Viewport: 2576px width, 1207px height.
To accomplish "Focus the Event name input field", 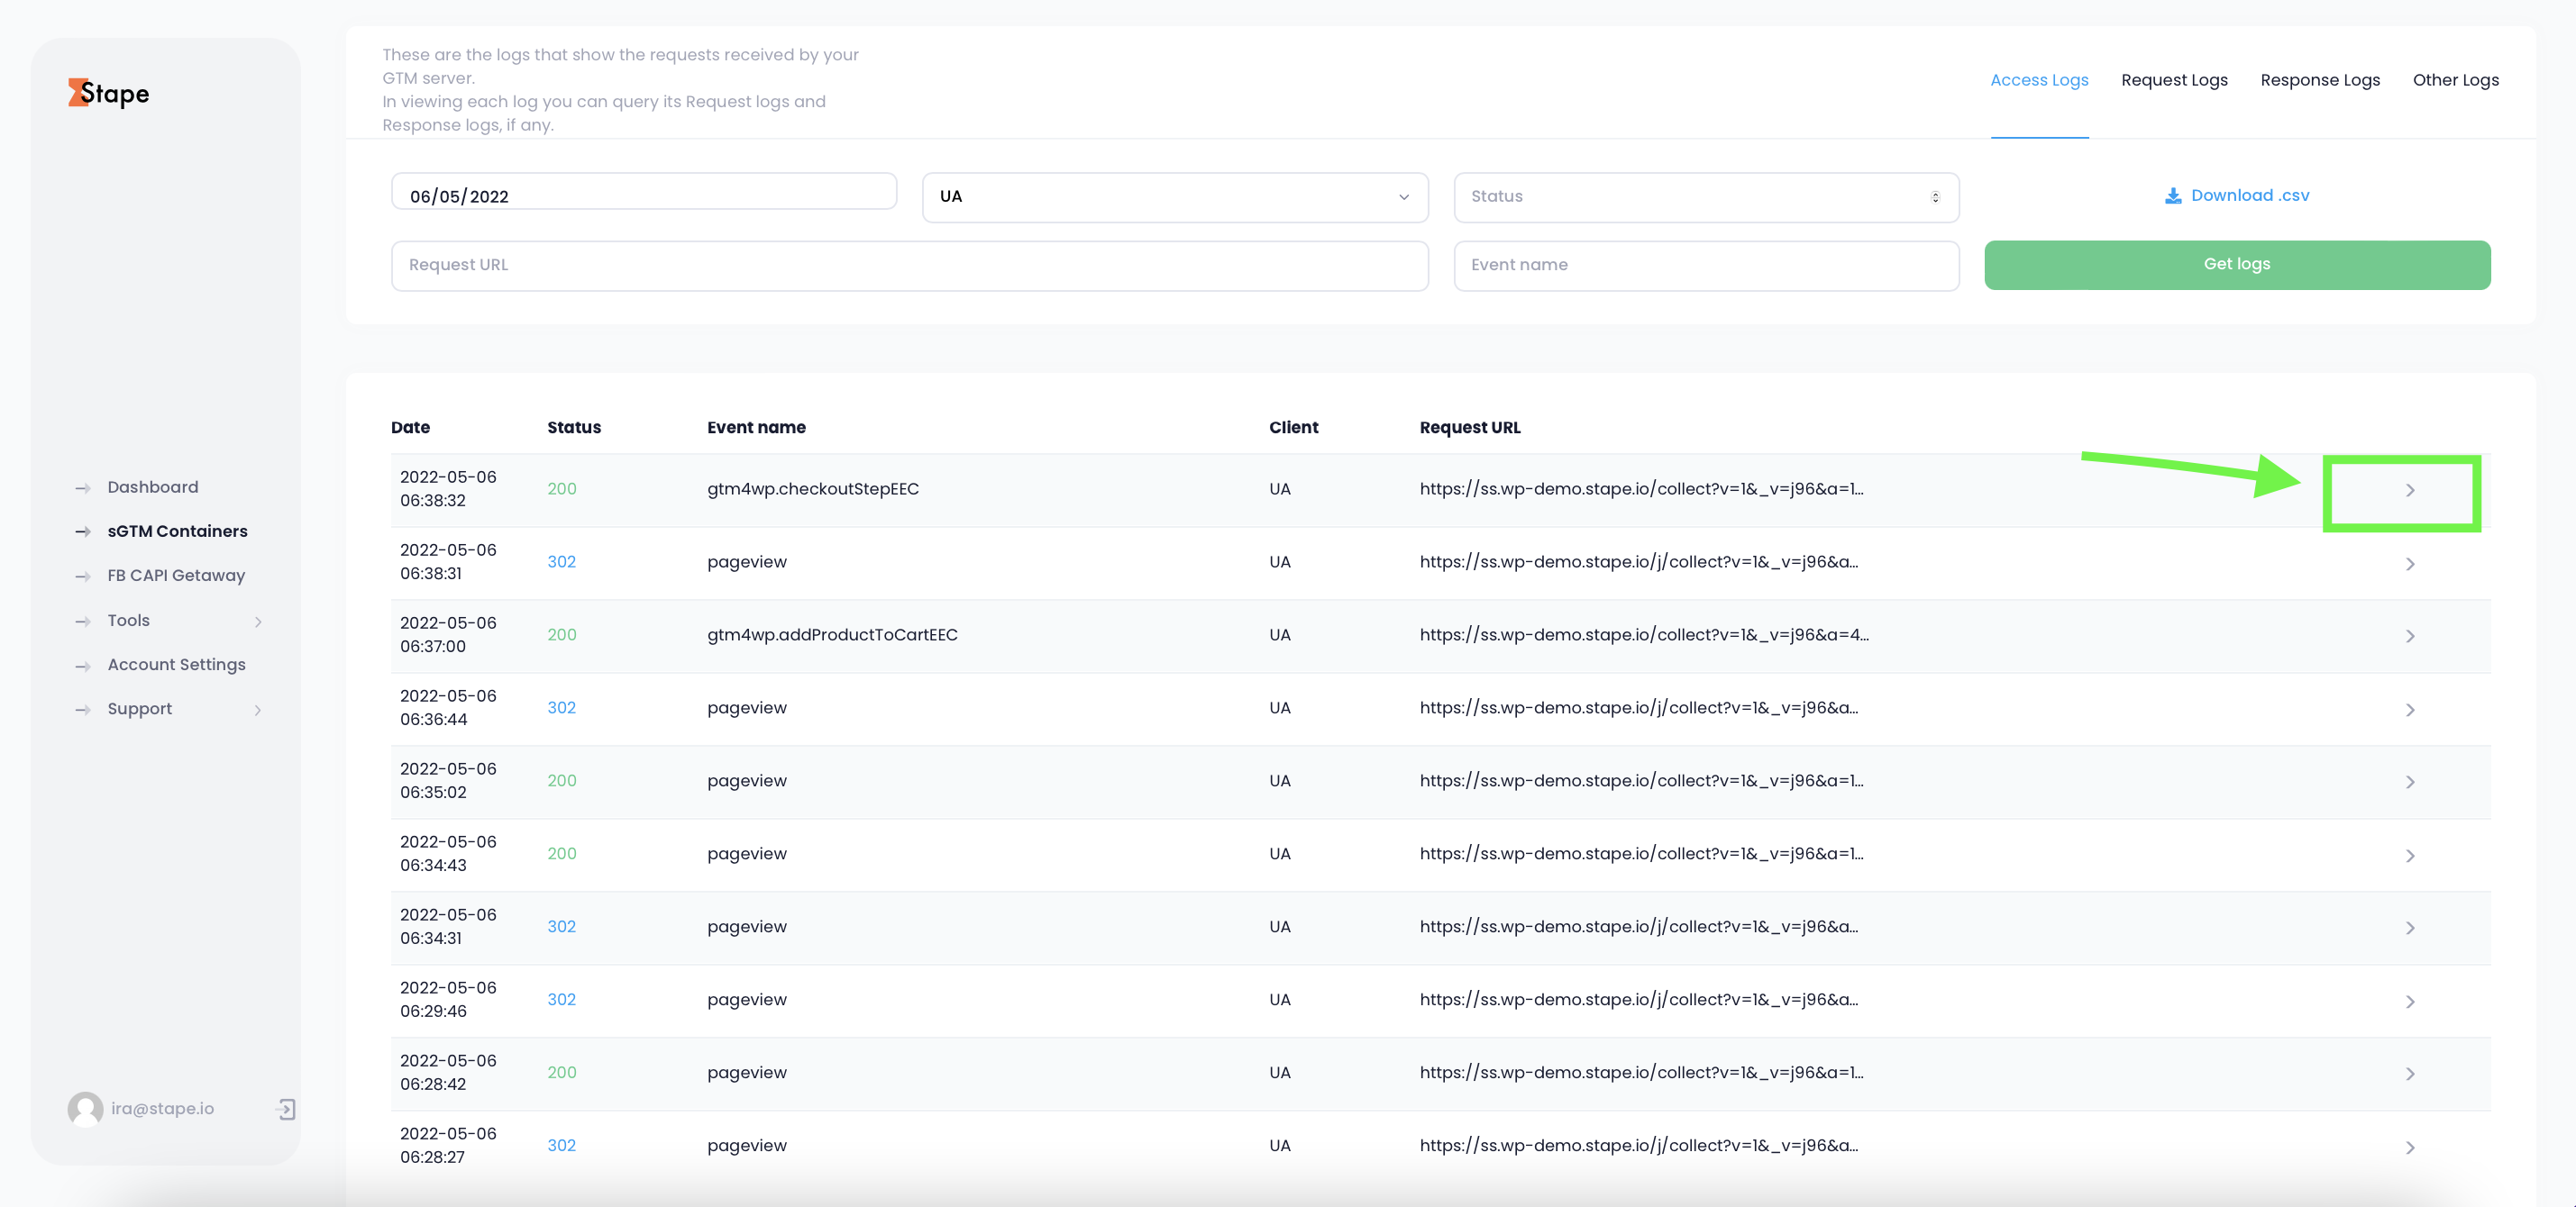I will 1706,265.
